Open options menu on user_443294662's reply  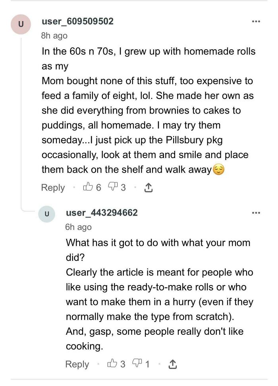[x=255, y=212]
